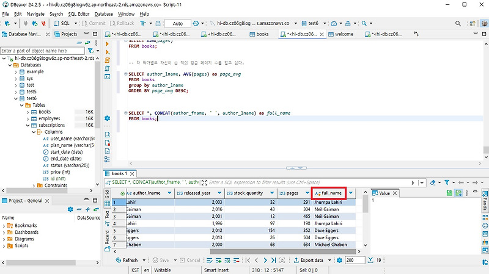Select the price (int) column
Viewport: 489px width, 274px height.
[60, 172]
